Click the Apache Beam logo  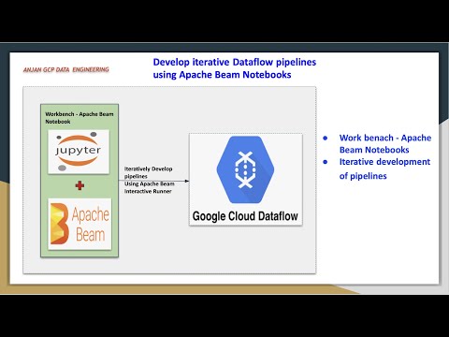[x=80, y=224]
